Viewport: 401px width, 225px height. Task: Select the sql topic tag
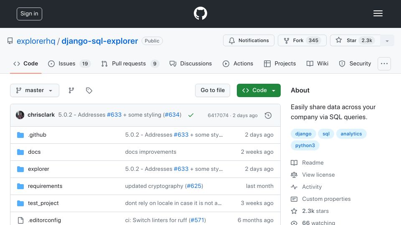coord(326,134)
